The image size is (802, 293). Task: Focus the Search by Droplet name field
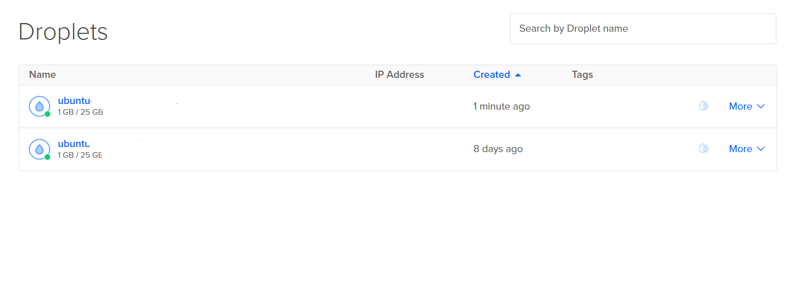point(642,29)
